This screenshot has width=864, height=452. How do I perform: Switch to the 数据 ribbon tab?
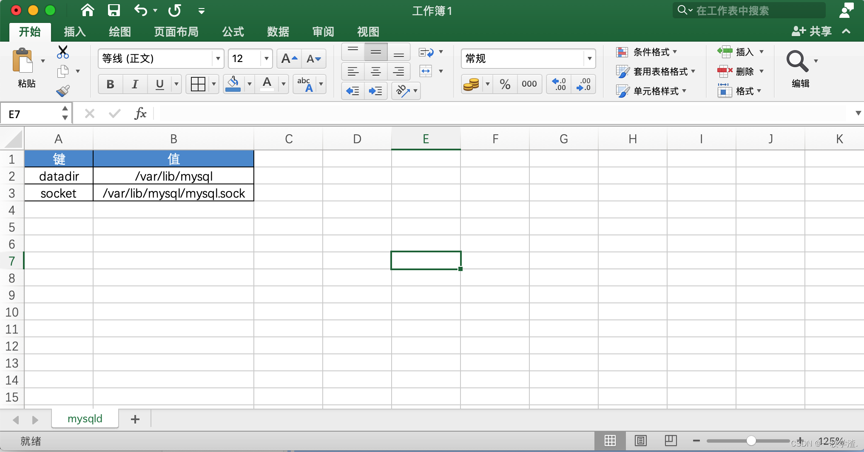tap(278, 32)
